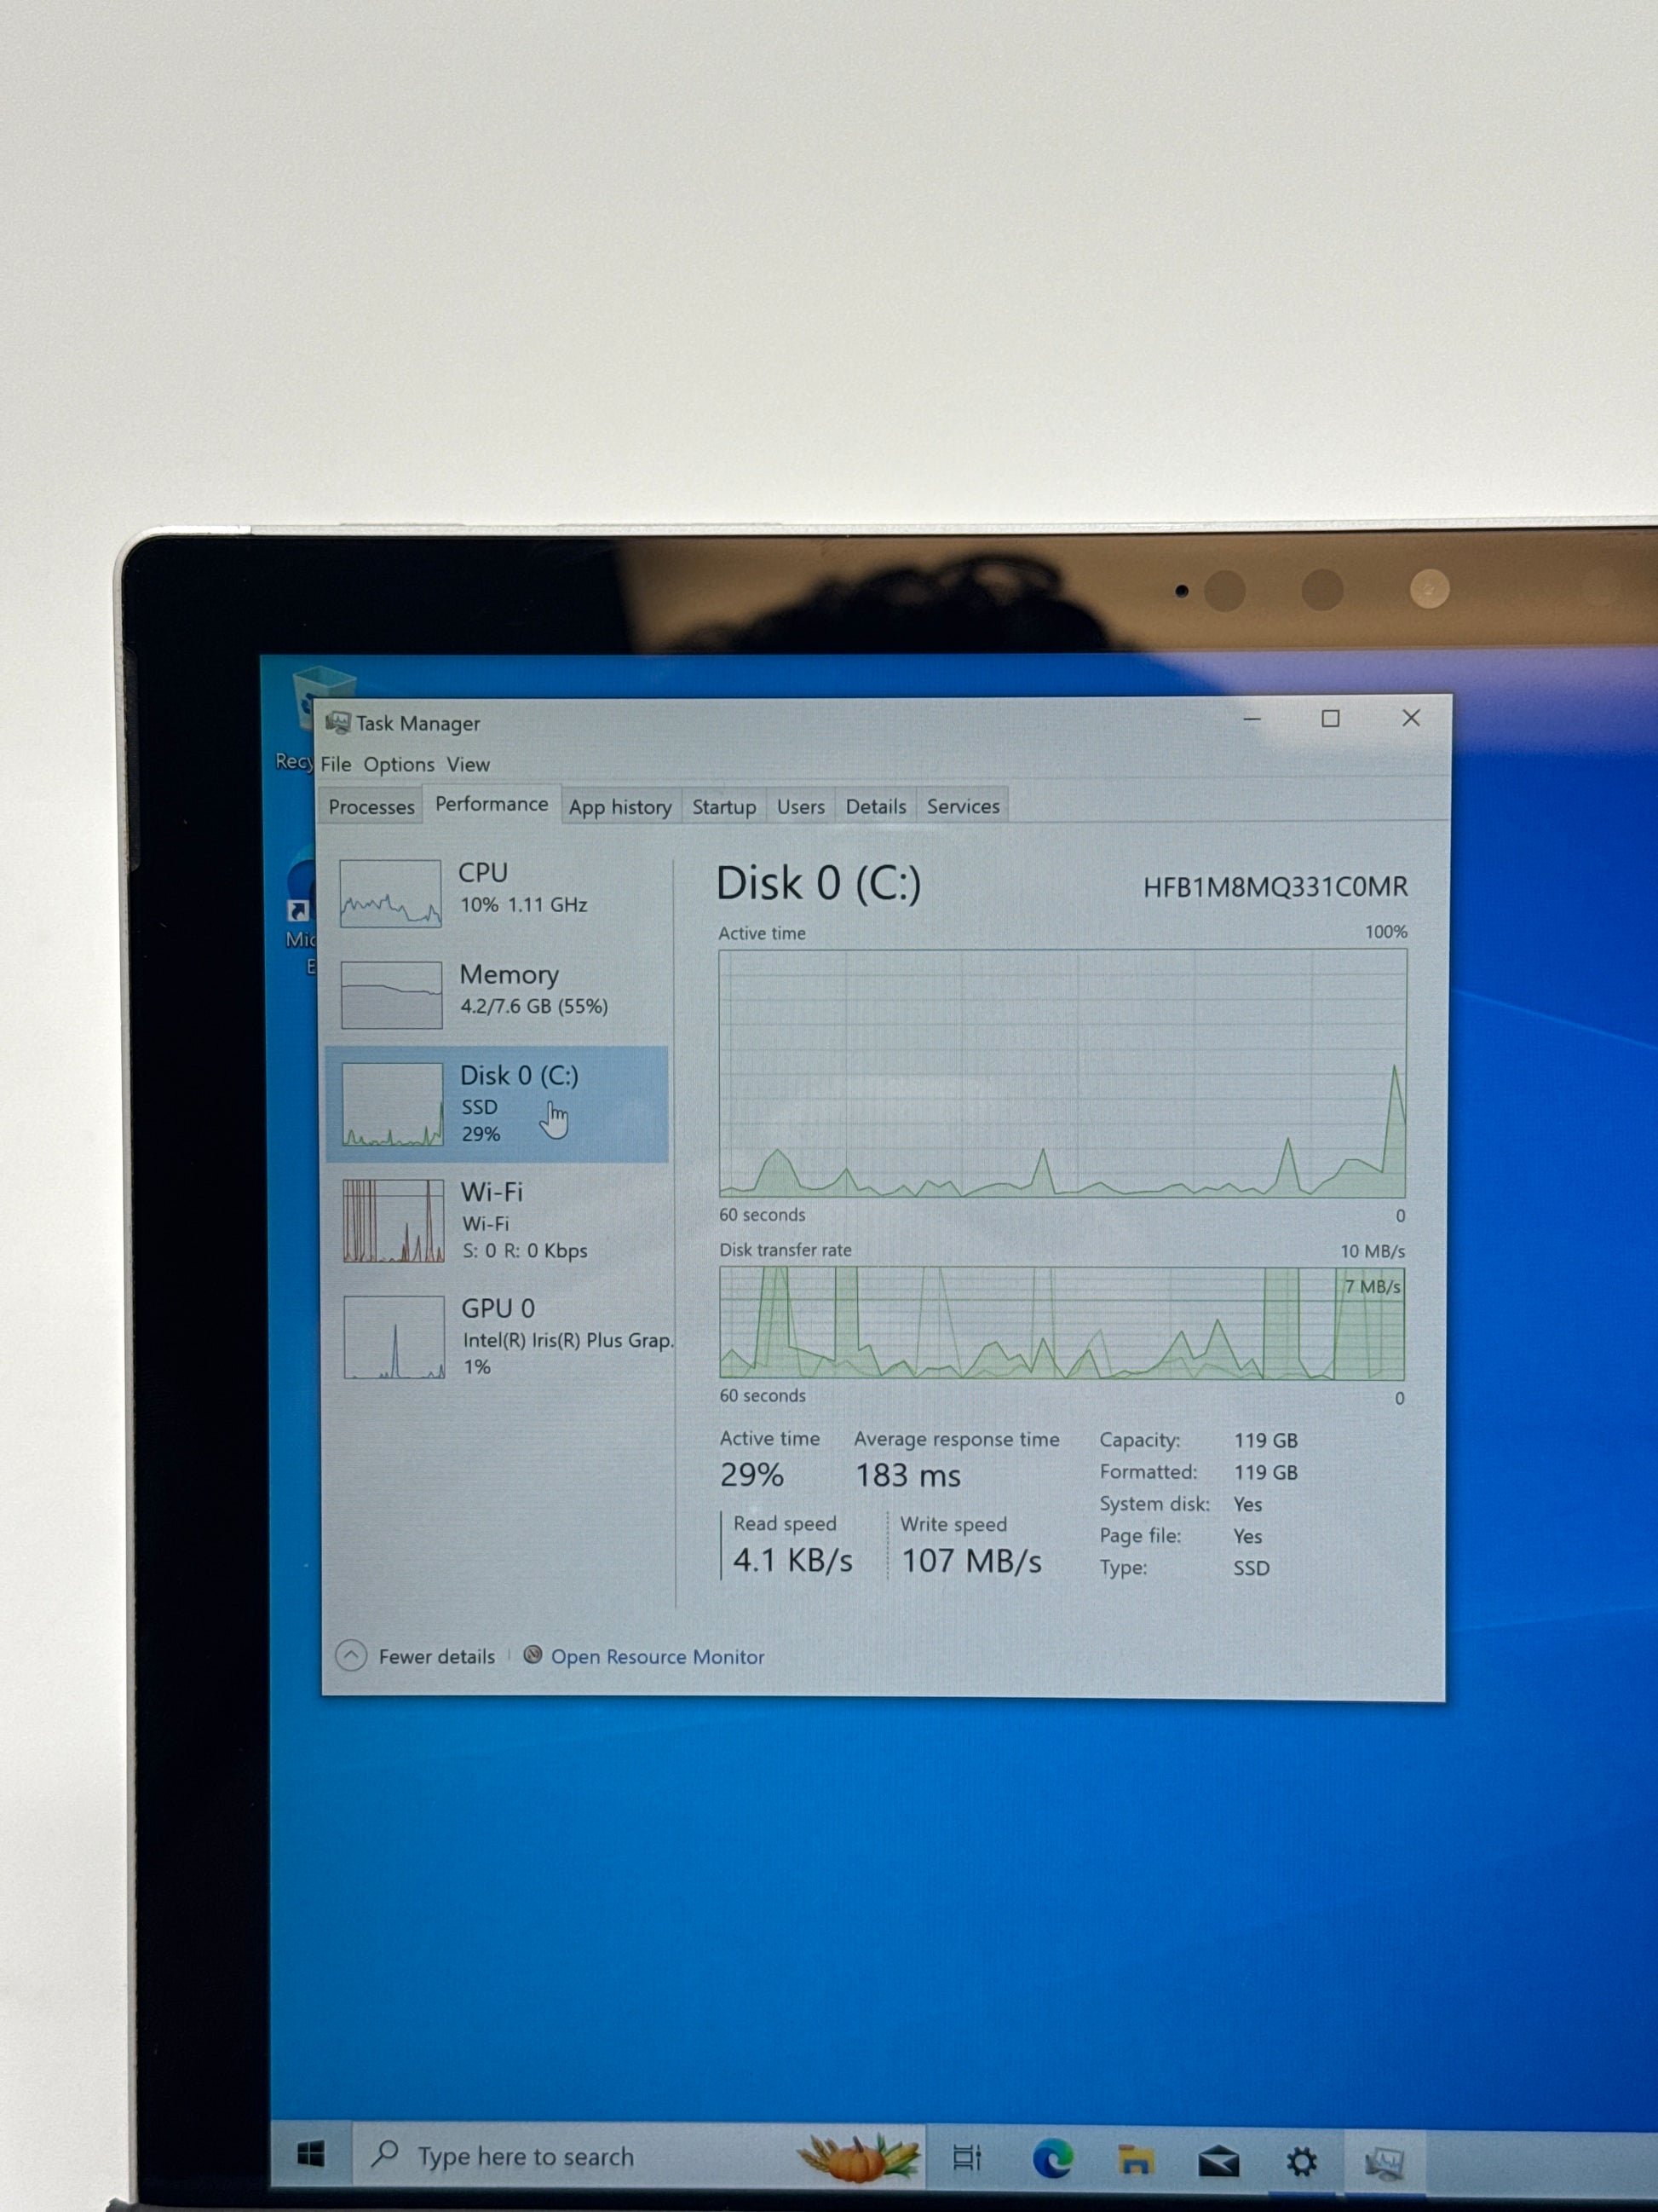Open the Startup tab
The height and width of the screenshot is (2212, 1658).
pos(723,807)
